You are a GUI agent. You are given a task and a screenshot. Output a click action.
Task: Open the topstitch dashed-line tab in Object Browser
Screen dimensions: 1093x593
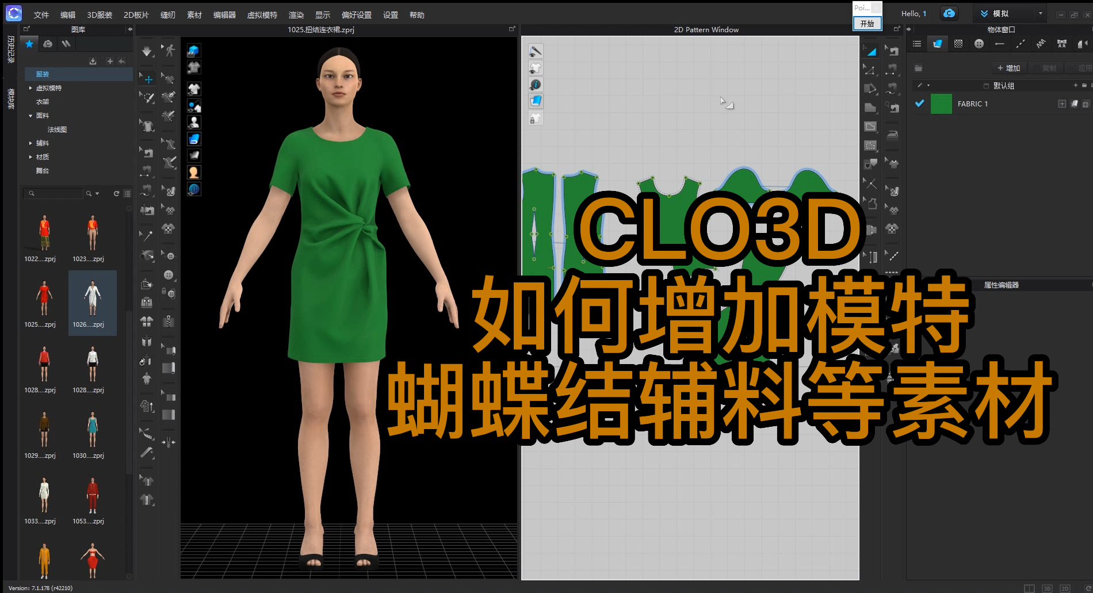[x=1021, y=44]
